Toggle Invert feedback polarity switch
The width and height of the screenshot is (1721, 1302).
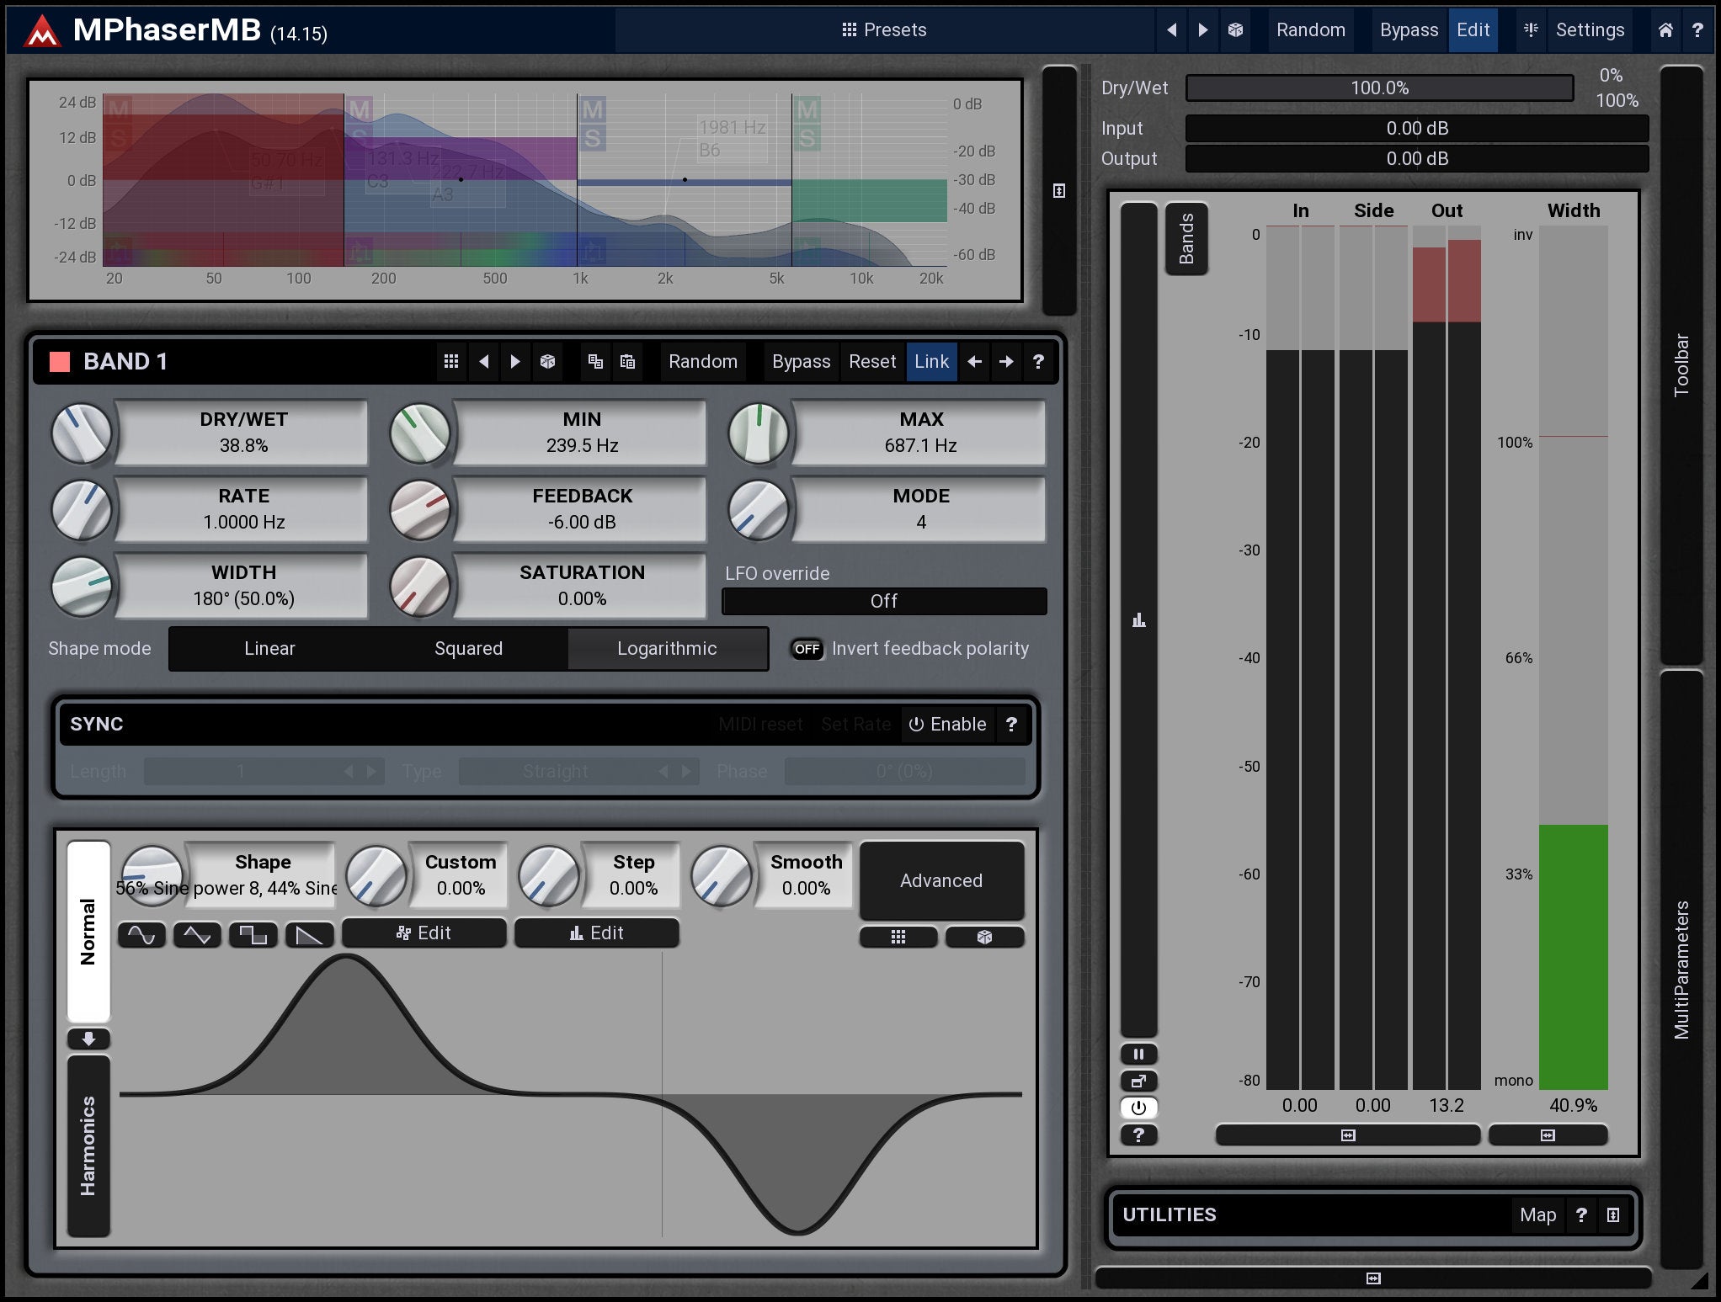(x=807, y=649)
